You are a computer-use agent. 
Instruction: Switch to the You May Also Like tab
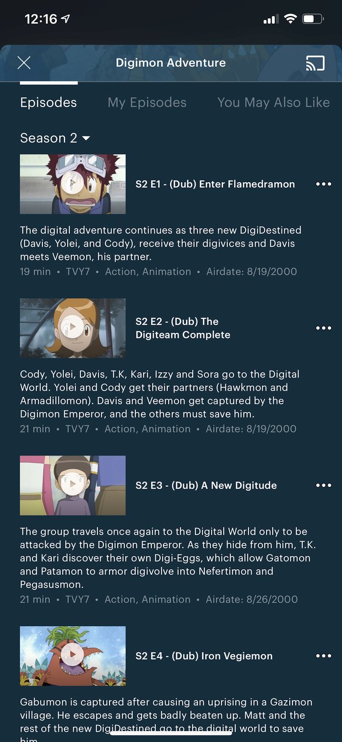click(x=273, y=103)
